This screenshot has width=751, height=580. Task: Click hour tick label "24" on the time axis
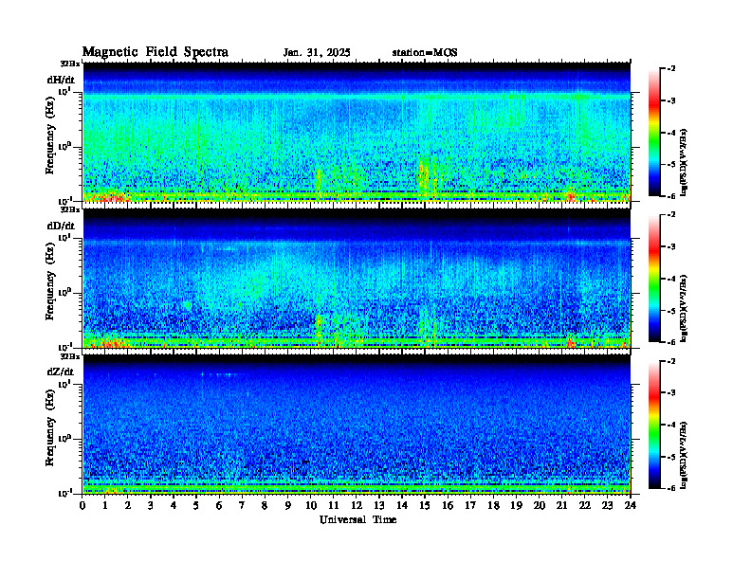631,506
